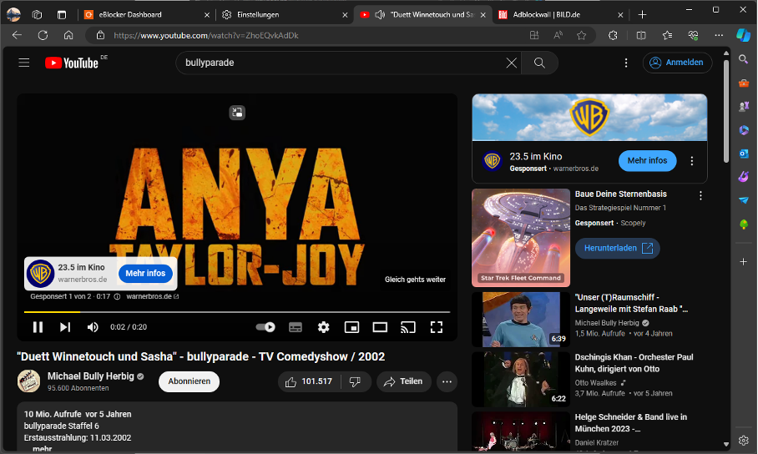Screen dimensions: 758x454
Task: Toggle vertical tabs button
Action: 62,15
